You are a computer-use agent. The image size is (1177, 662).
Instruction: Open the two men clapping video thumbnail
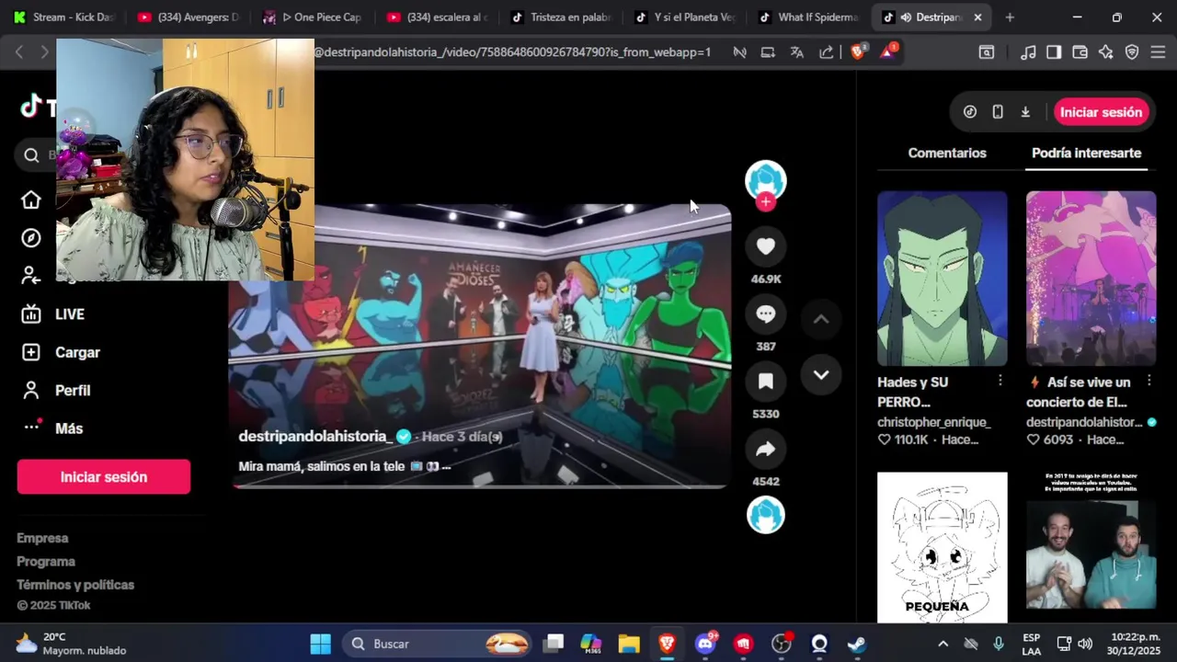tap(1091, 548)
